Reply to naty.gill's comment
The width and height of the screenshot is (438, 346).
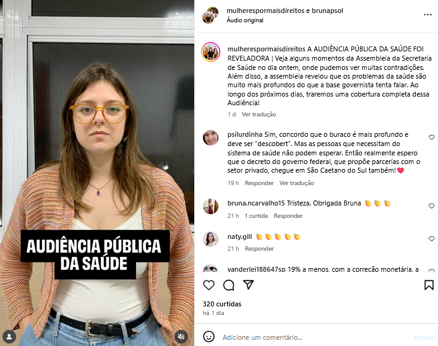tap(259, 249)
